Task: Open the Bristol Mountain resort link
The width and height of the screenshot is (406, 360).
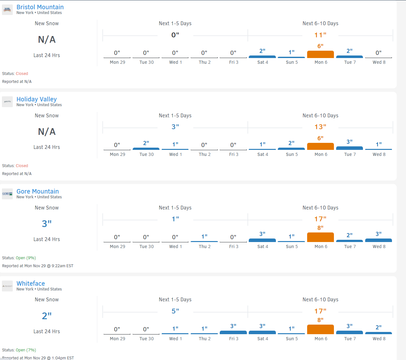Action: tap(40, 7)
